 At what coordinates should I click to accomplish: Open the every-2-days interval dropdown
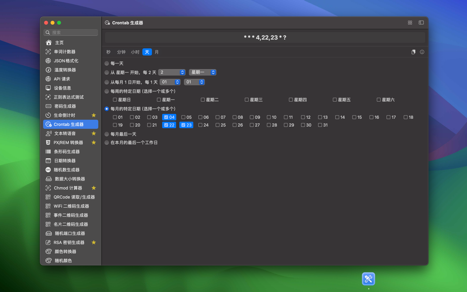pyautogui.click(x=172, y=72)
